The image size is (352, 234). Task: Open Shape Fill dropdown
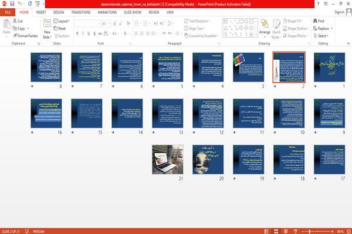point(293,21)
